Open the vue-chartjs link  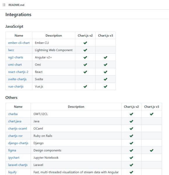(16, 86)
